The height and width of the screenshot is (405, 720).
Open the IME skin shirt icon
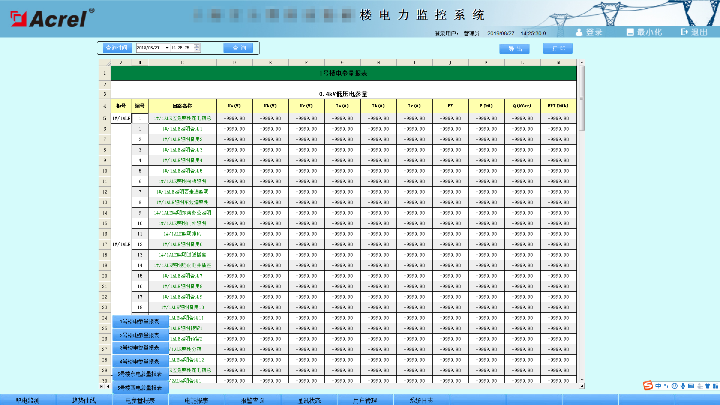pos(708,386)
